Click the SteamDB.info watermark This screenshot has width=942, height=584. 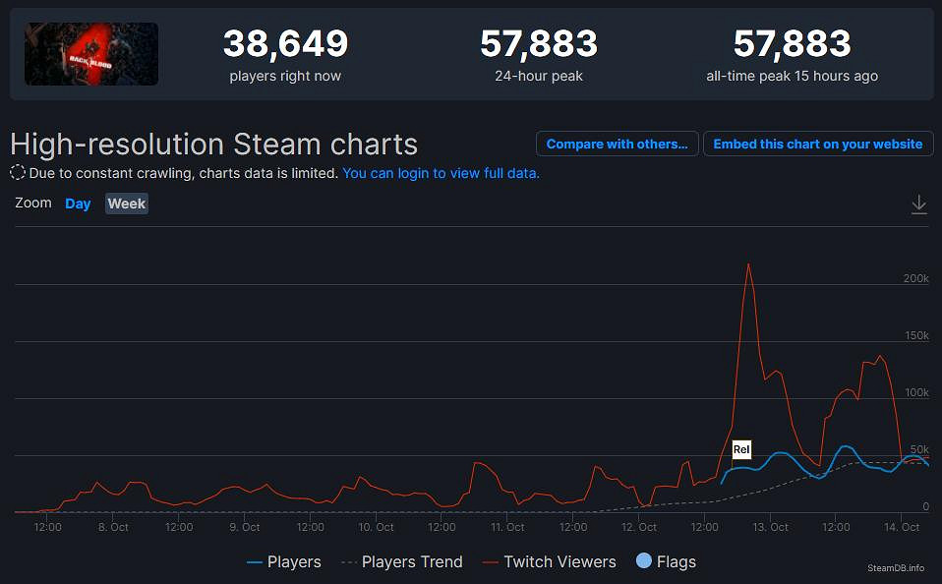[x=896, y=567]
